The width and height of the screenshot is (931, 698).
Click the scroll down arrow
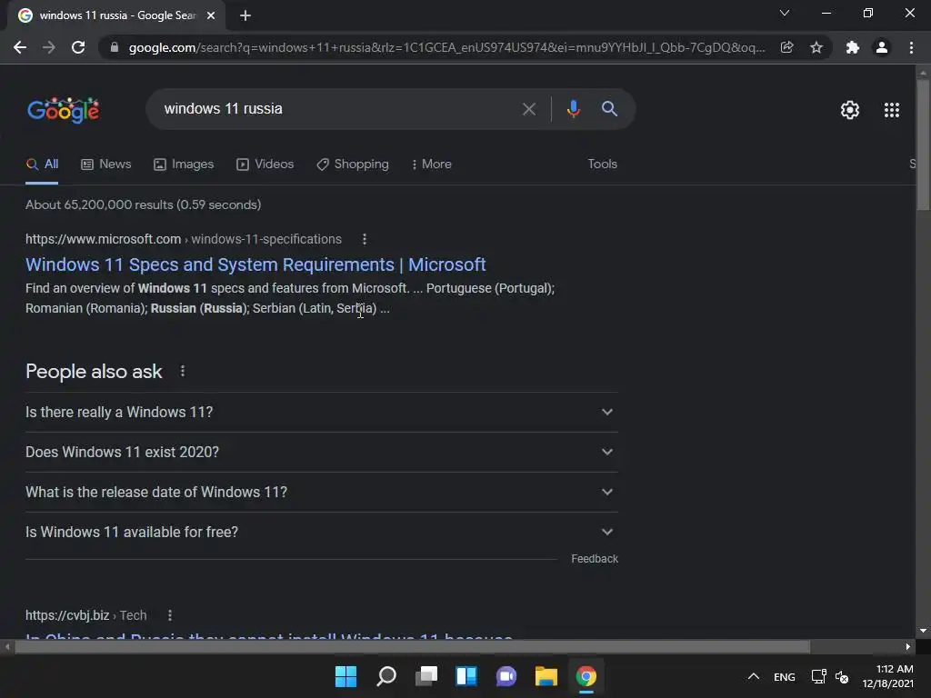923,632
